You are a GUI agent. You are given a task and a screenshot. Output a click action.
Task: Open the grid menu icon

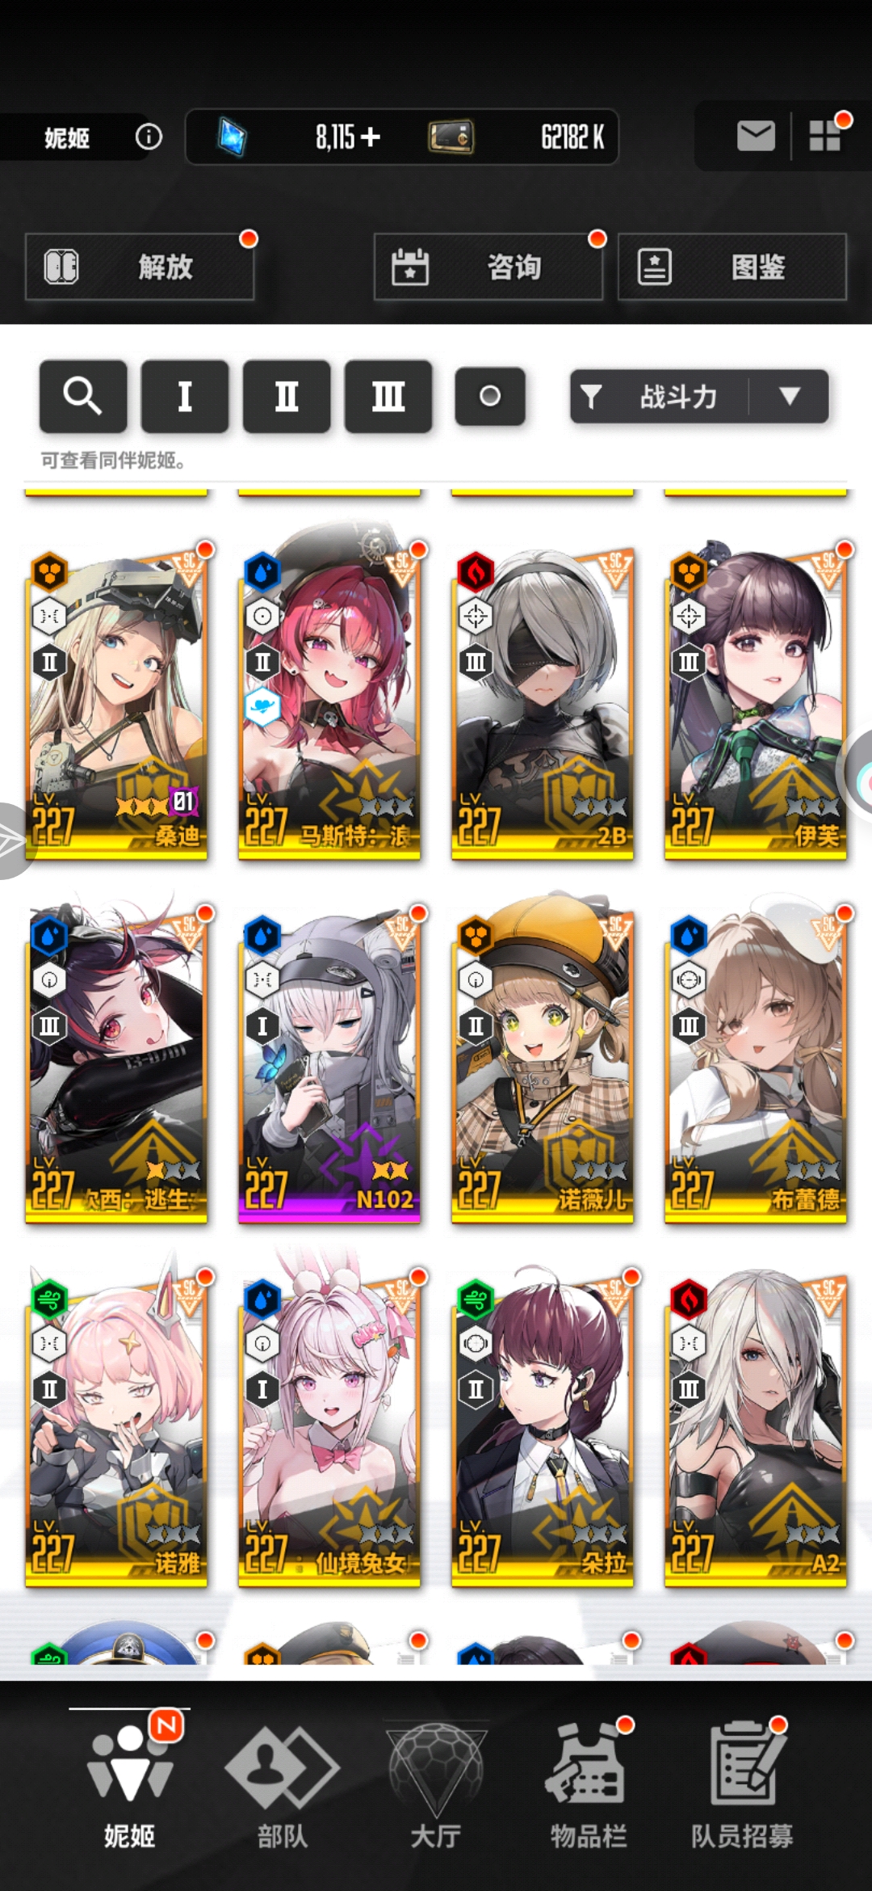click(x=825, y=136)
